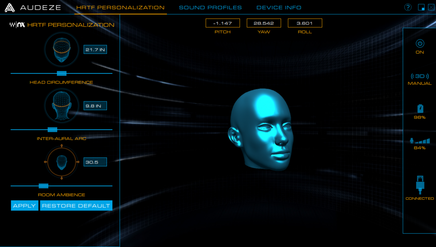Click the 84% microphone level text
436x247 pixels.
(x=420, y=148)
